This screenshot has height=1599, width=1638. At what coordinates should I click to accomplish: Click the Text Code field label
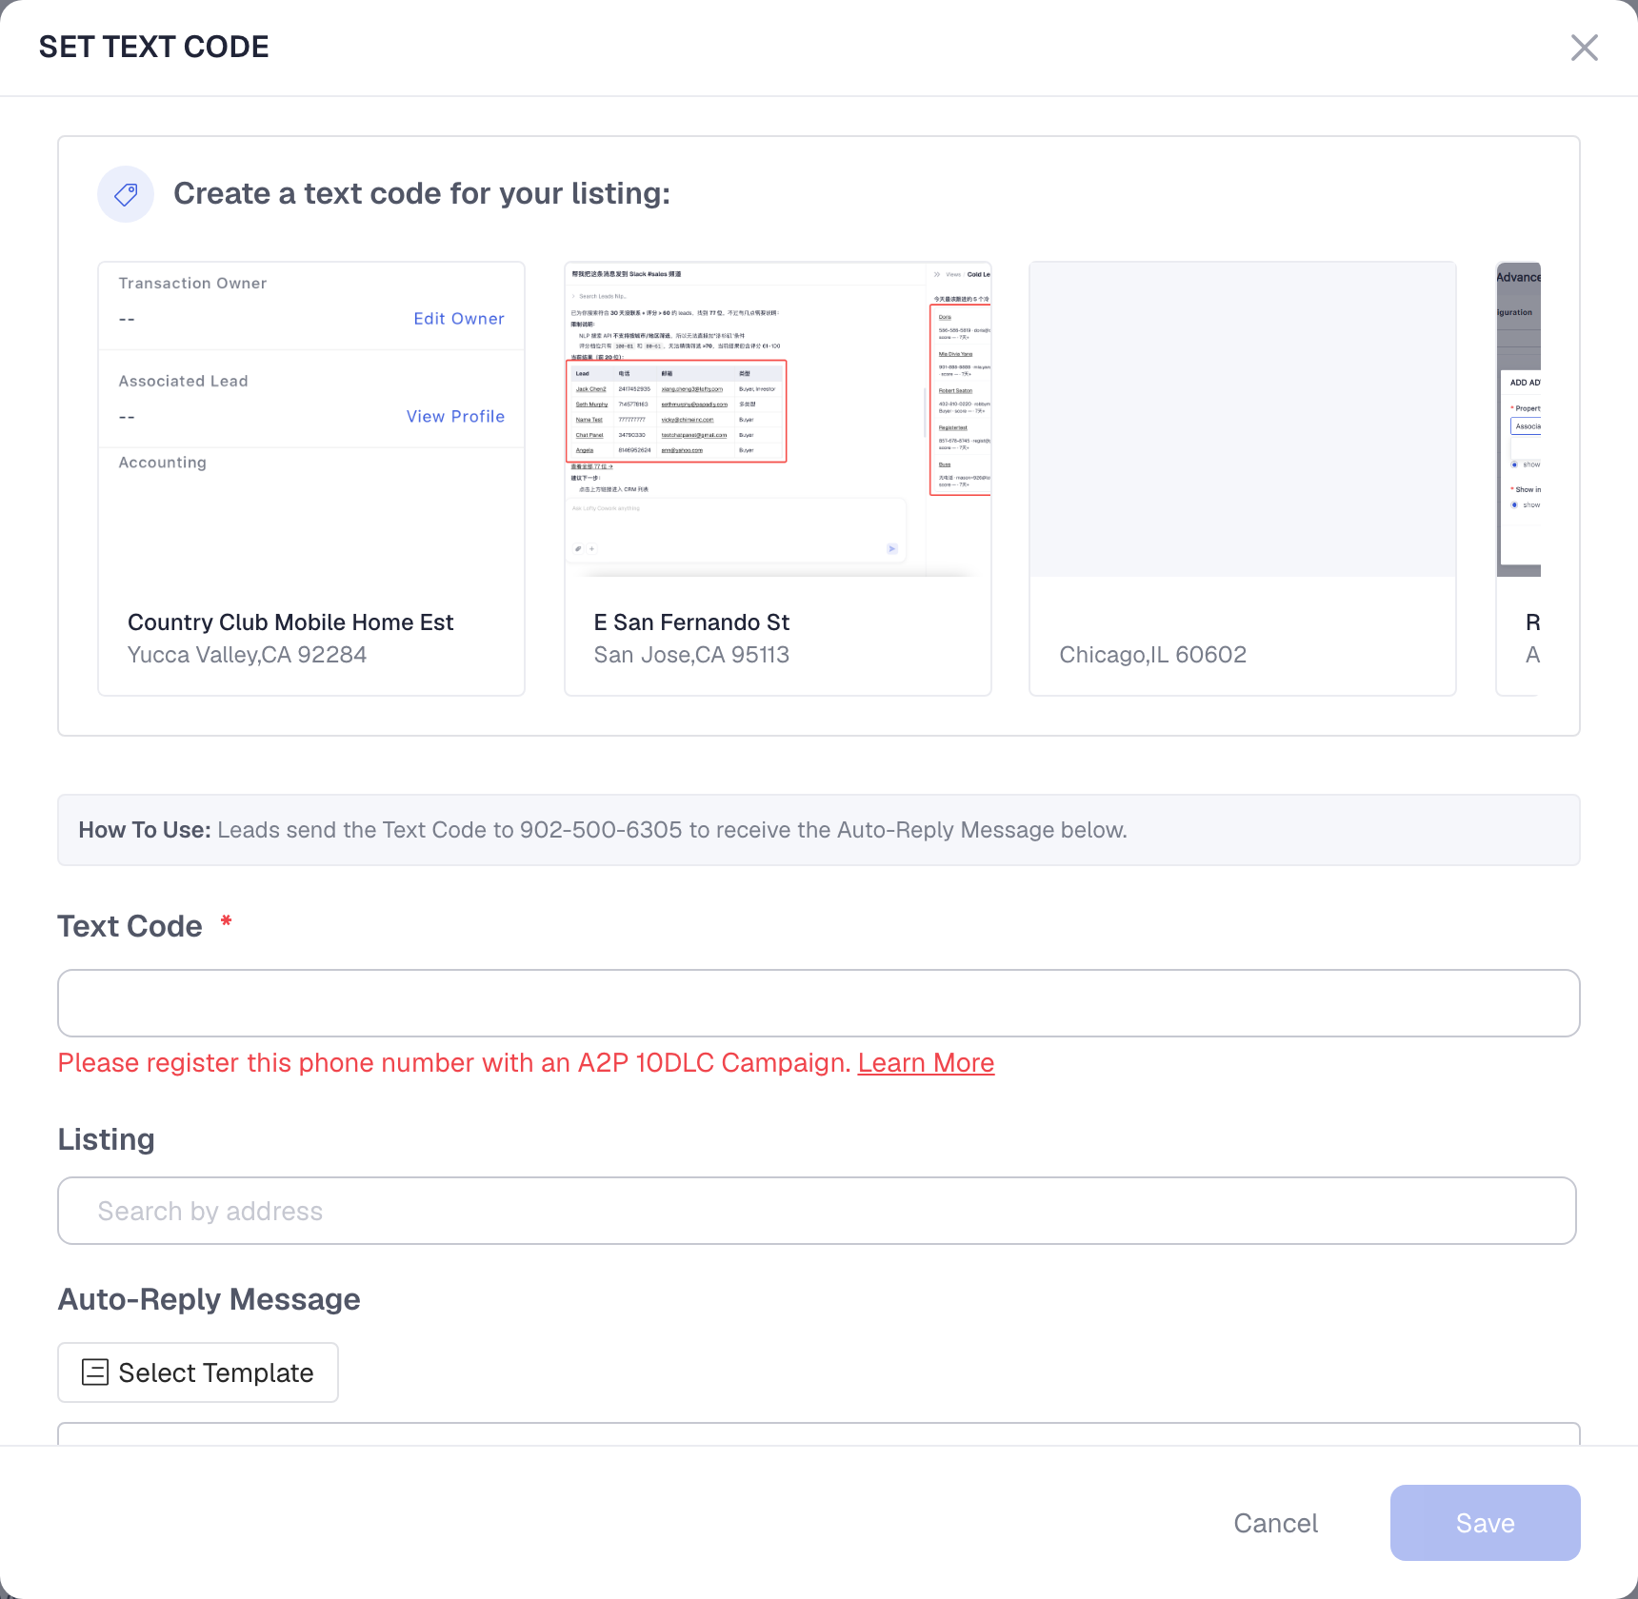[x=130, y=926]
